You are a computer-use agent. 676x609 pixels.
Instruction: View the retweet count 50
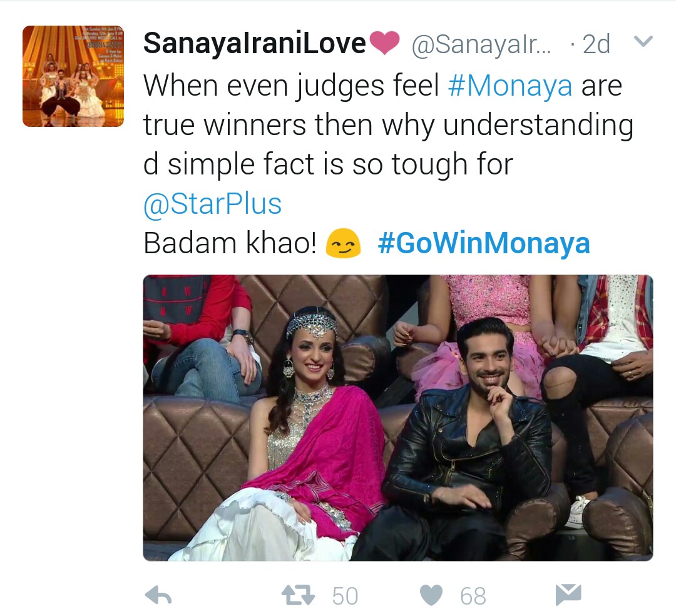pyautogui.click(x=345, y=596)
